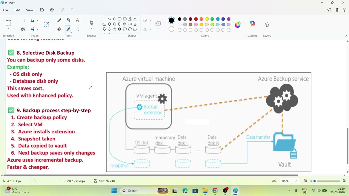Viewport: 349px width, 196px height.
Task: Expand the Brushes dropdown chevron
Action: 91,29
